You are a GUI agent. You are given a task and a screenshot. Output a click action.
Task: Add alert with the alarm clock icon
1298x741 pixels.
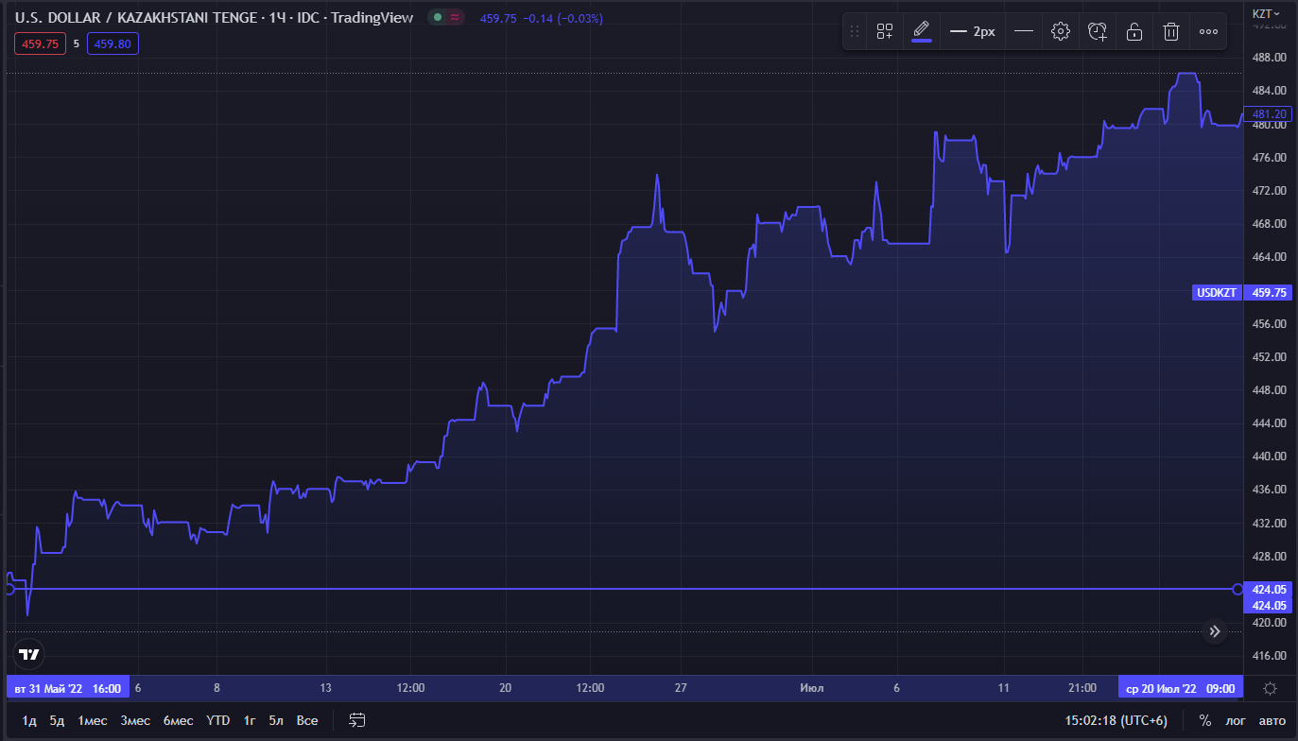click(x=1098, y=31)
